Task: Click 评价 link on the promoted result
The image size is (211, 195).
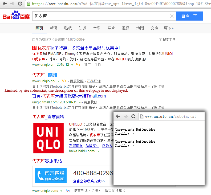Action: 98,64
